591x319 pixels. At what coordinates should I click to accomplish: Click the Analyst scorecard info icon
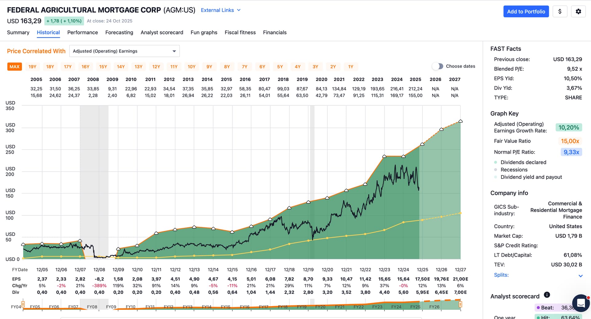tap(547, 295)
